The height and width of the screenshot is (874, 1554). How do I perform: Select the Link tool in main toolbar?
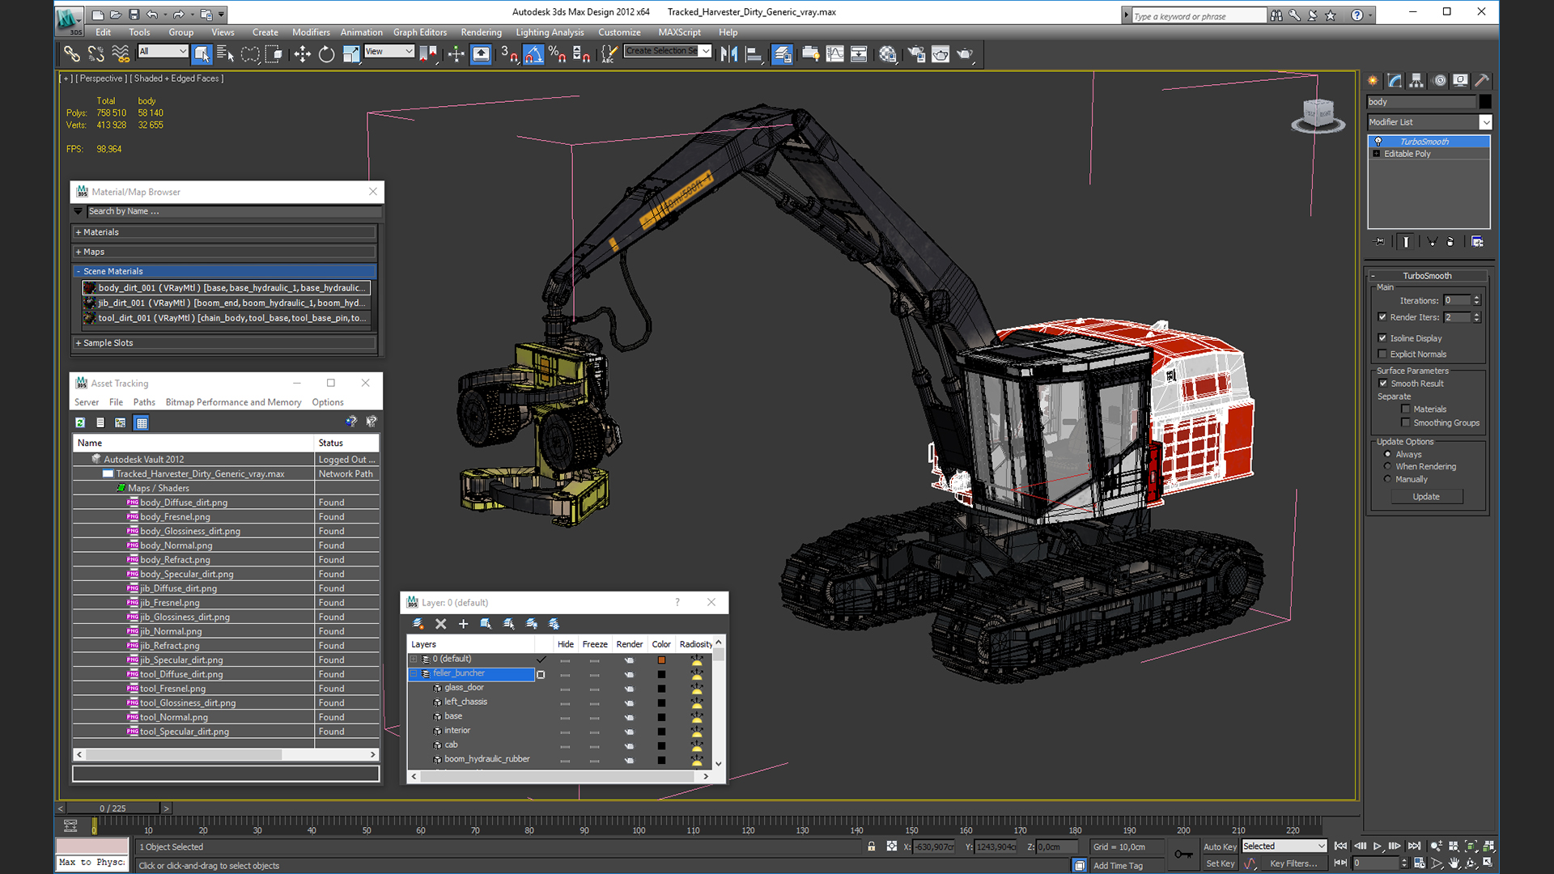pos(72,53)
